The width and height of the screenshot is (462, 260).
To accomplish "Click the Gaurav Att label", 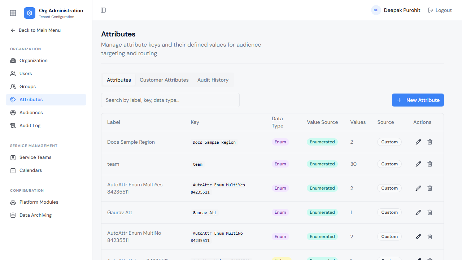I will (x=120, y=212).
